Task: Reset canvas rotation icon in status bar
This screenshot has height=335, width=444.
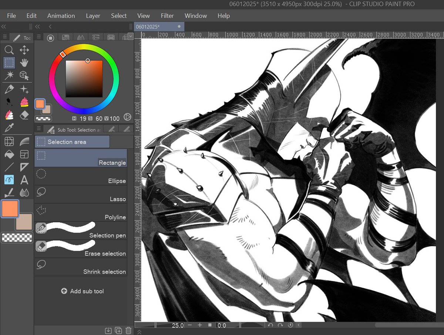Action: point(290,325)
